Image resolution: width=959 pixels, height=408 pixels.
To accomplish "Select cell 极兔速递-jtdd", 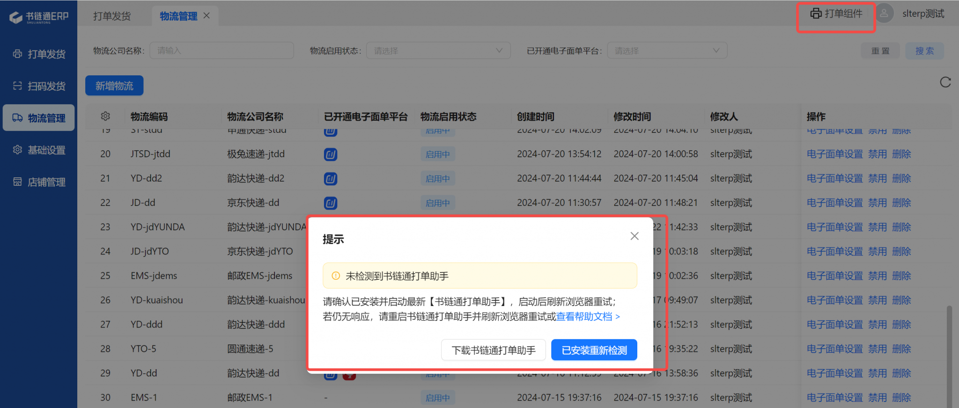I will click(256, 154).
